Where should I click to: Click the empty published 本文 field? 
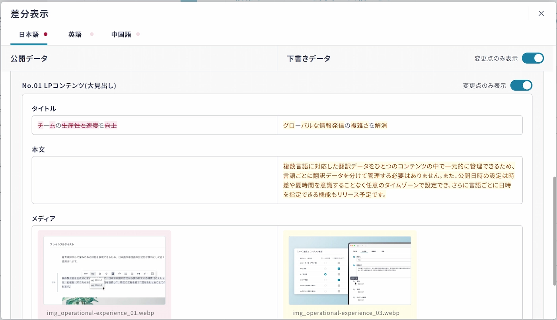[x=154, y=180]
